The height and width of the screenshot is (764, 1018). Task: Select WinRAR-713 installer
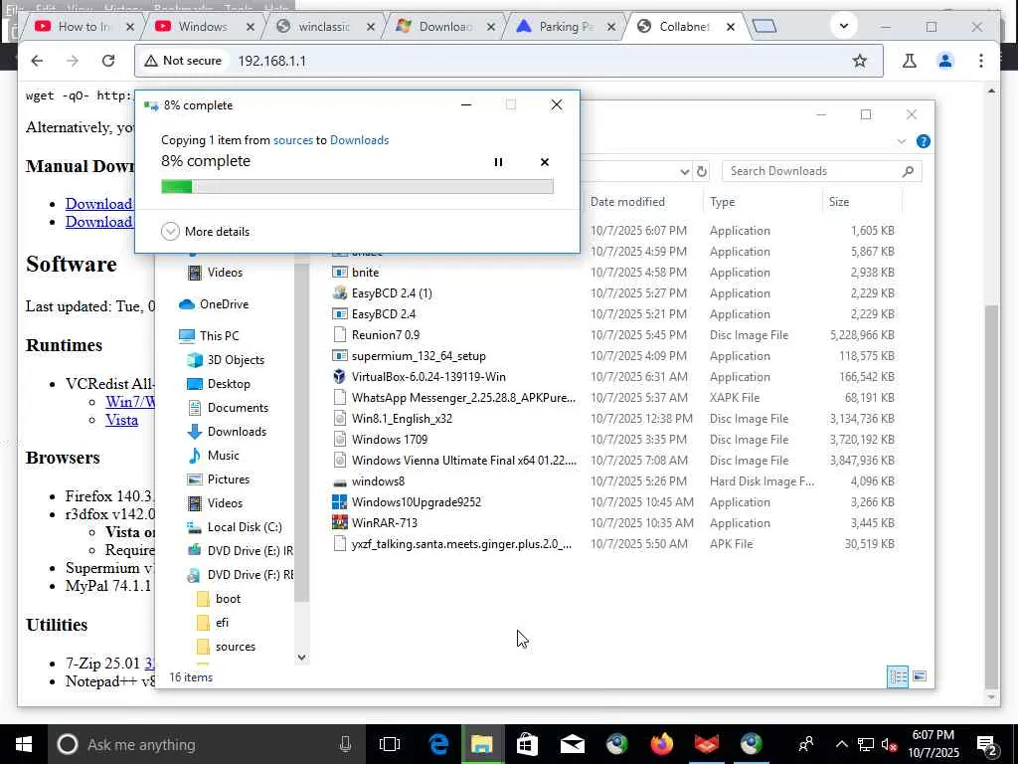tap(385, 523)
